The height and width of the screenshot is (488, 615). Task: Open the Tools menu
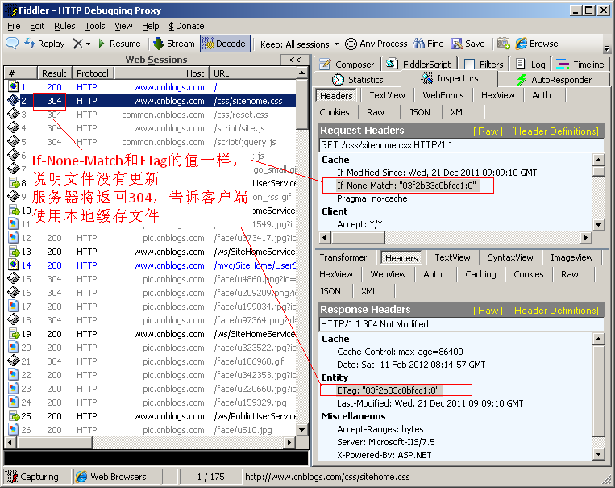(x=95, y=26)
